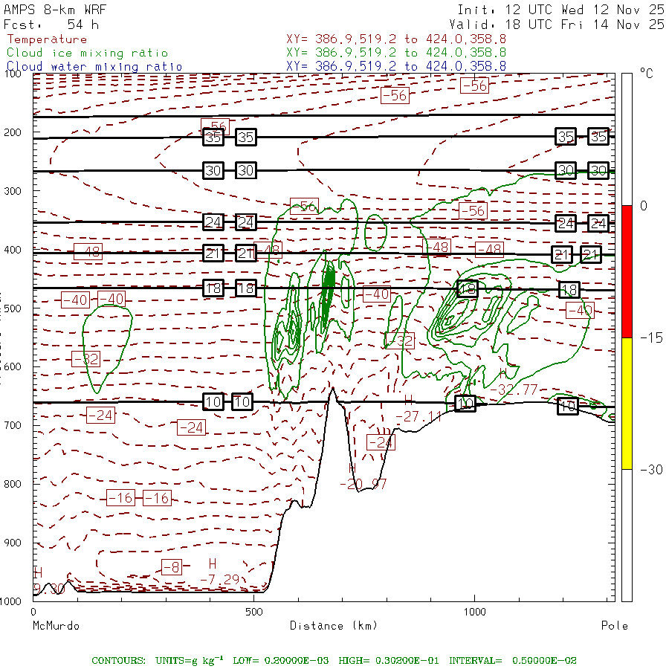Screen dimensions: 669x669
Task: Click the 'LOW= 0.20000E-03' footer value
Action: pyautogui.click(x=281, y=661)
